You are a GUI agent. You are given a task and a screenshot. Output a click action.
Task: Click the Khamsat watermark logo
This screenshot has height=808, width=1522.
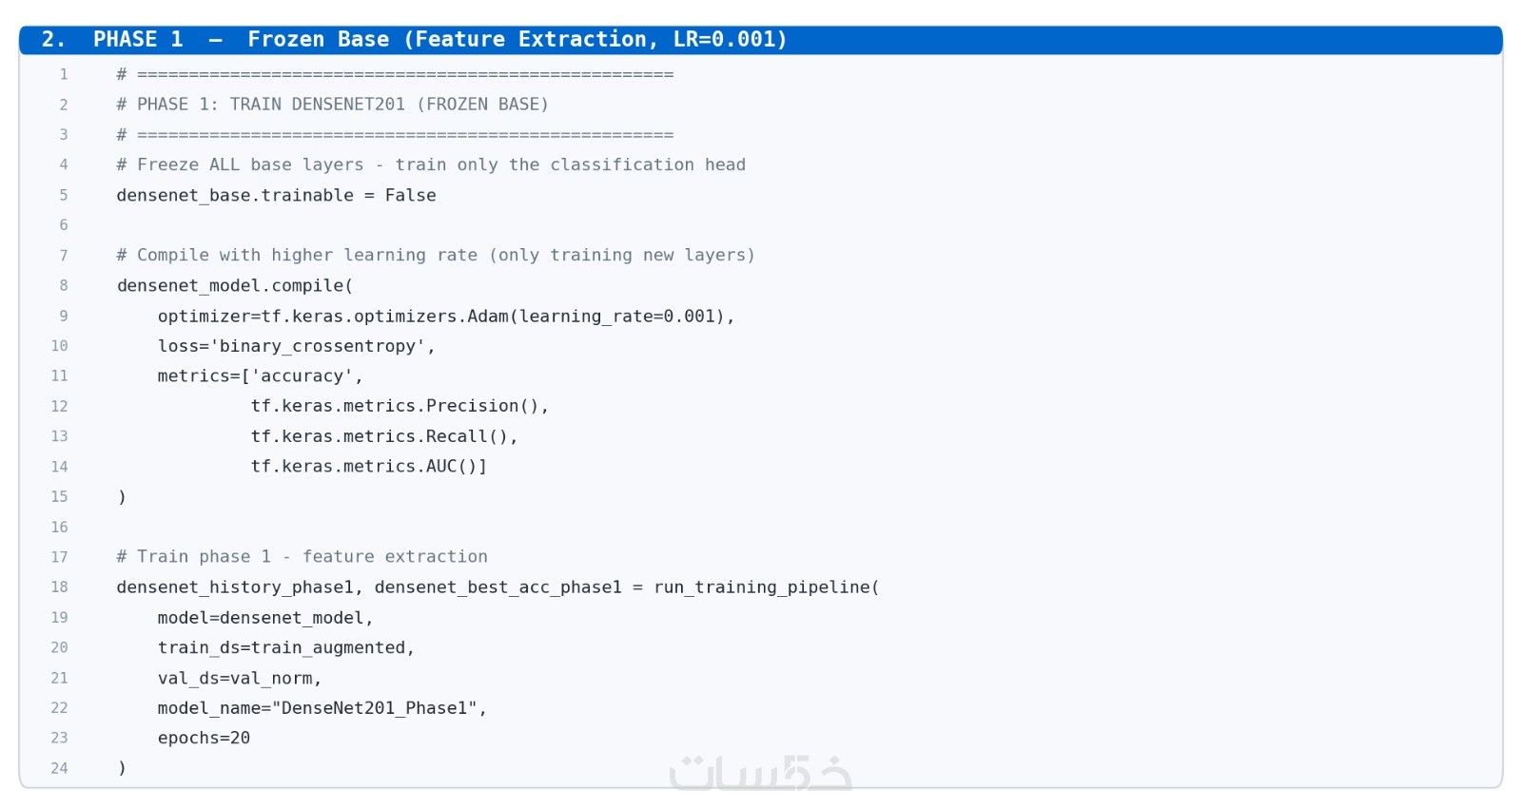[760, 773]
